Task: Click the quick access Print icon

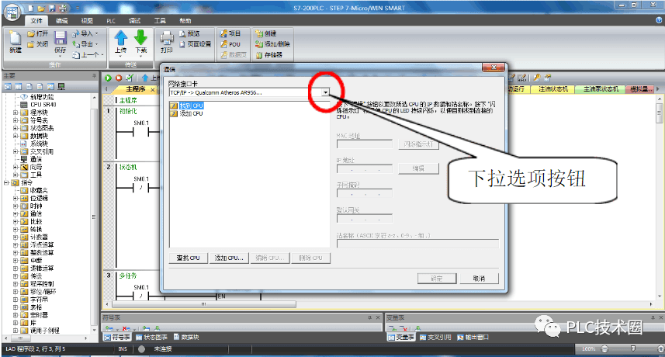Action: [62, 8]
